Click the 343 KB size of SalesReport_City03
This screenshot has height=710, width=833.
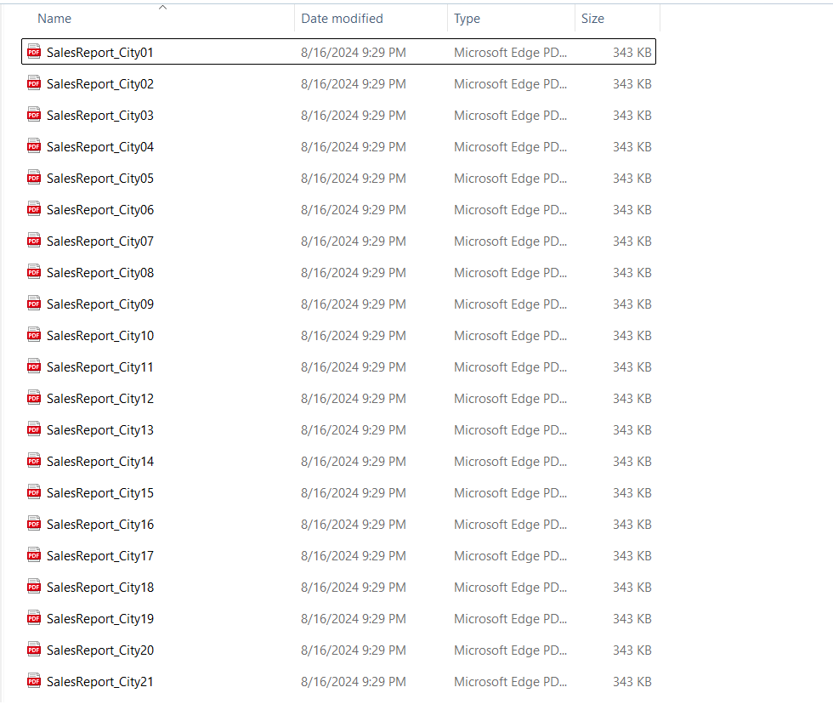[x=632, y=116]
